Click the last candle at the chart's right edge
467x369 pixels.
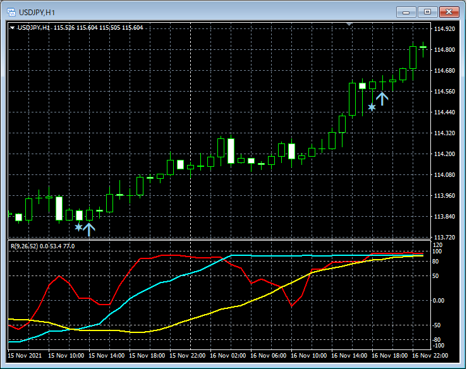423,47
